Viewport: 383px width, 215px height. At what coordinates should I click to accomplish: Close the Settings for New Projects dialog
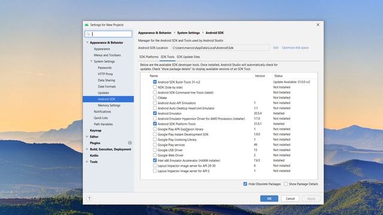pyautogui.click(x=318, y=25)
